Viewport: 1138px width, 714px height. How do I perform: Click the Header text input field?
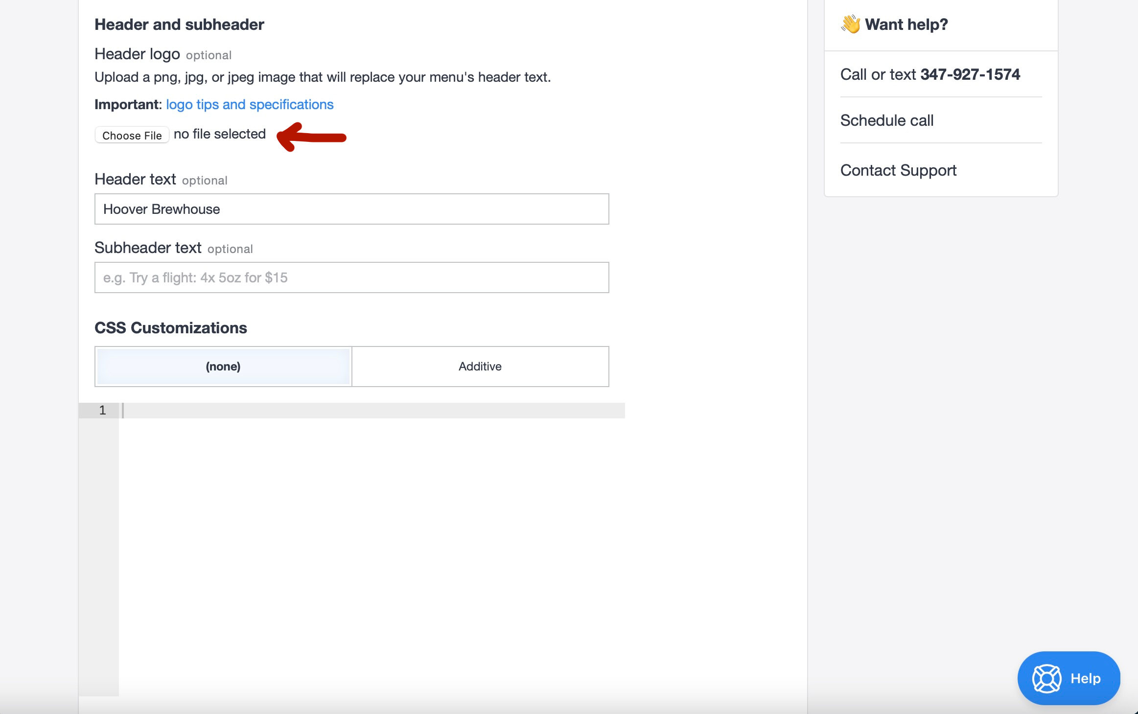[x=351, y=209]
